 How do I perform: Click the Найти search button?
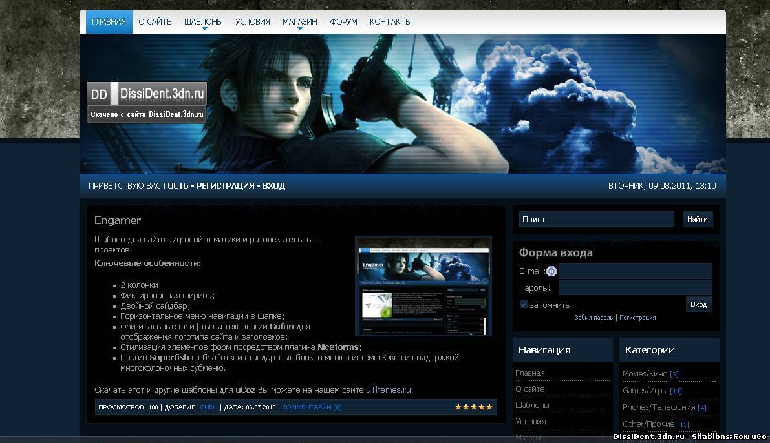tap(698, 219)
